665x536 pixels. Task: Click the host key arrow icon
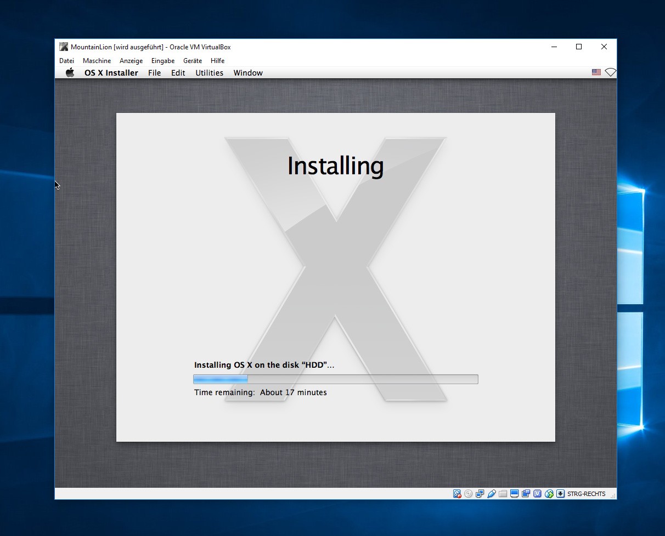(560, 494)
